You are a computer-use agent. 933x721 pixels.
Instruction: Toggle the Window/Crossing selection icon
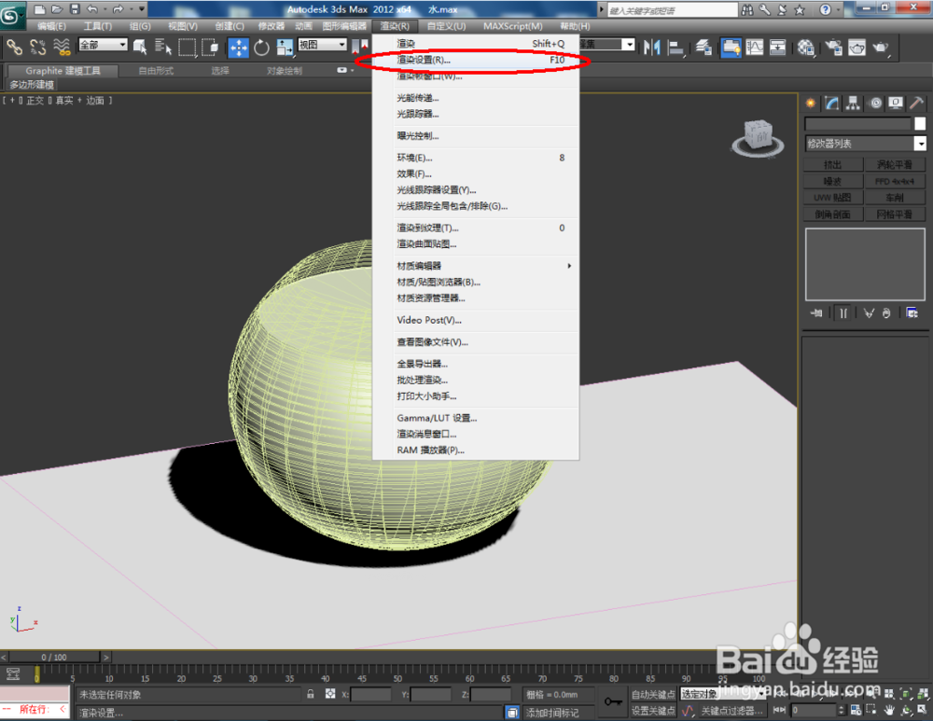pos(209,47)
